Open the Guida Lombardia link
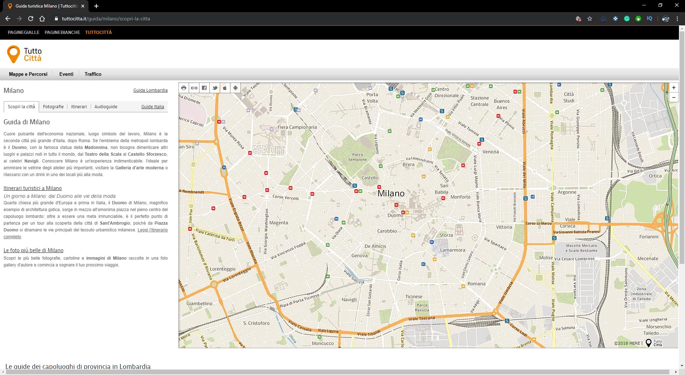 [x=150, y=90]
